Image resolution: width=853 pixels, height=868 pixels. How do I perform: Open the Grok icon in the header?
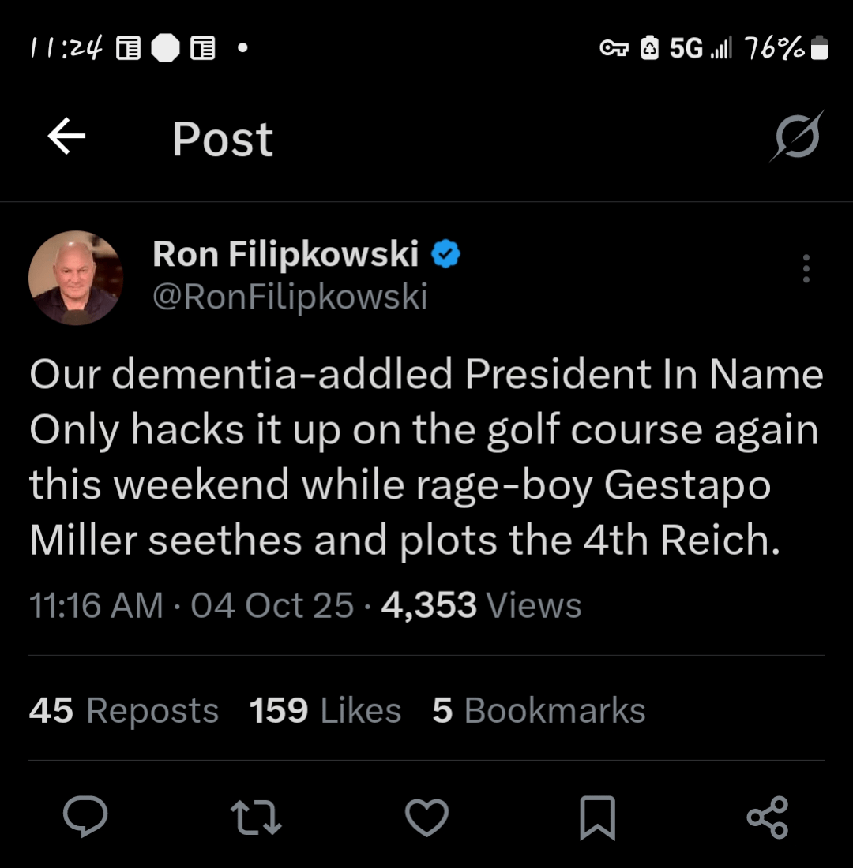pyautogui.click(x=797, y=137)
